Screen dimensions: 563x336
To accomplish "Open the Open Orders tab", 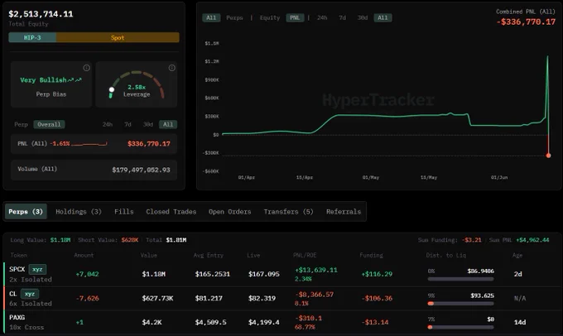I will (x=230, y=212).
